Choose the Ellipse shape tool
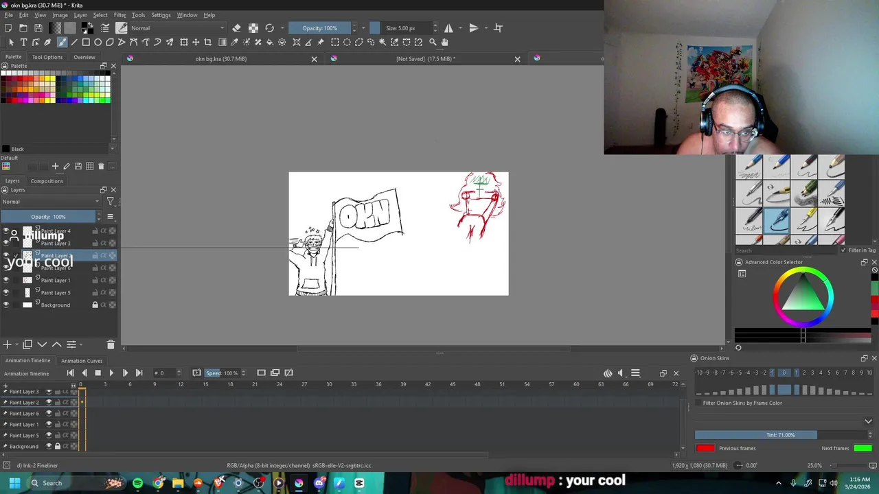The height and width of the screenshot is (494, 879). tap(98, 43)
